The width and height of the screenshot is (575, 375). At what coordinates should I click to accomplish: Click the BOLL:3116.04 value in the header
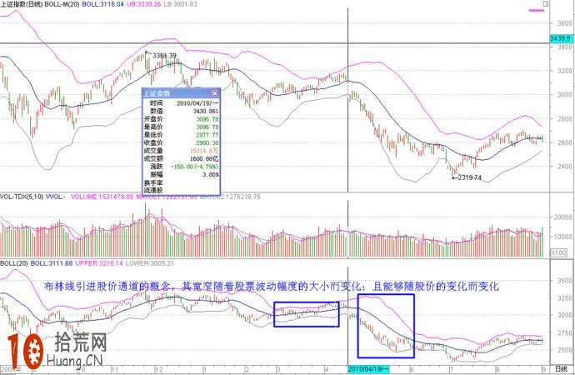click(x=103, y=4)
